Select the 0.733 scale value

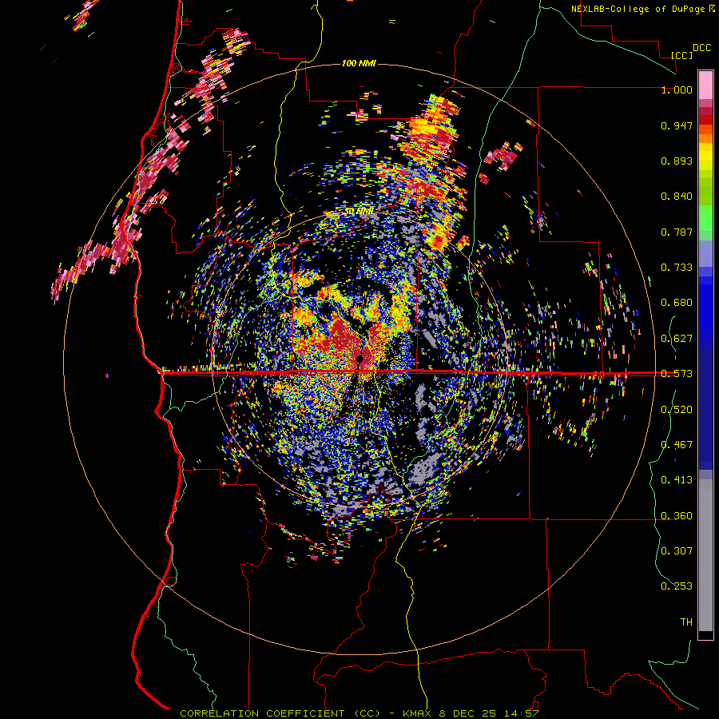click(x=677, y=268)
